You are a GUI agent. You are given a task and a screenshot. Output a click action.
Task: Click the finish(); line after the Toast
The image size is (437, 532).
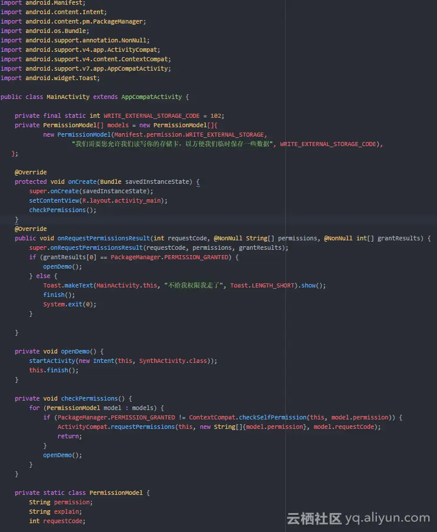(x=59, y=295)
